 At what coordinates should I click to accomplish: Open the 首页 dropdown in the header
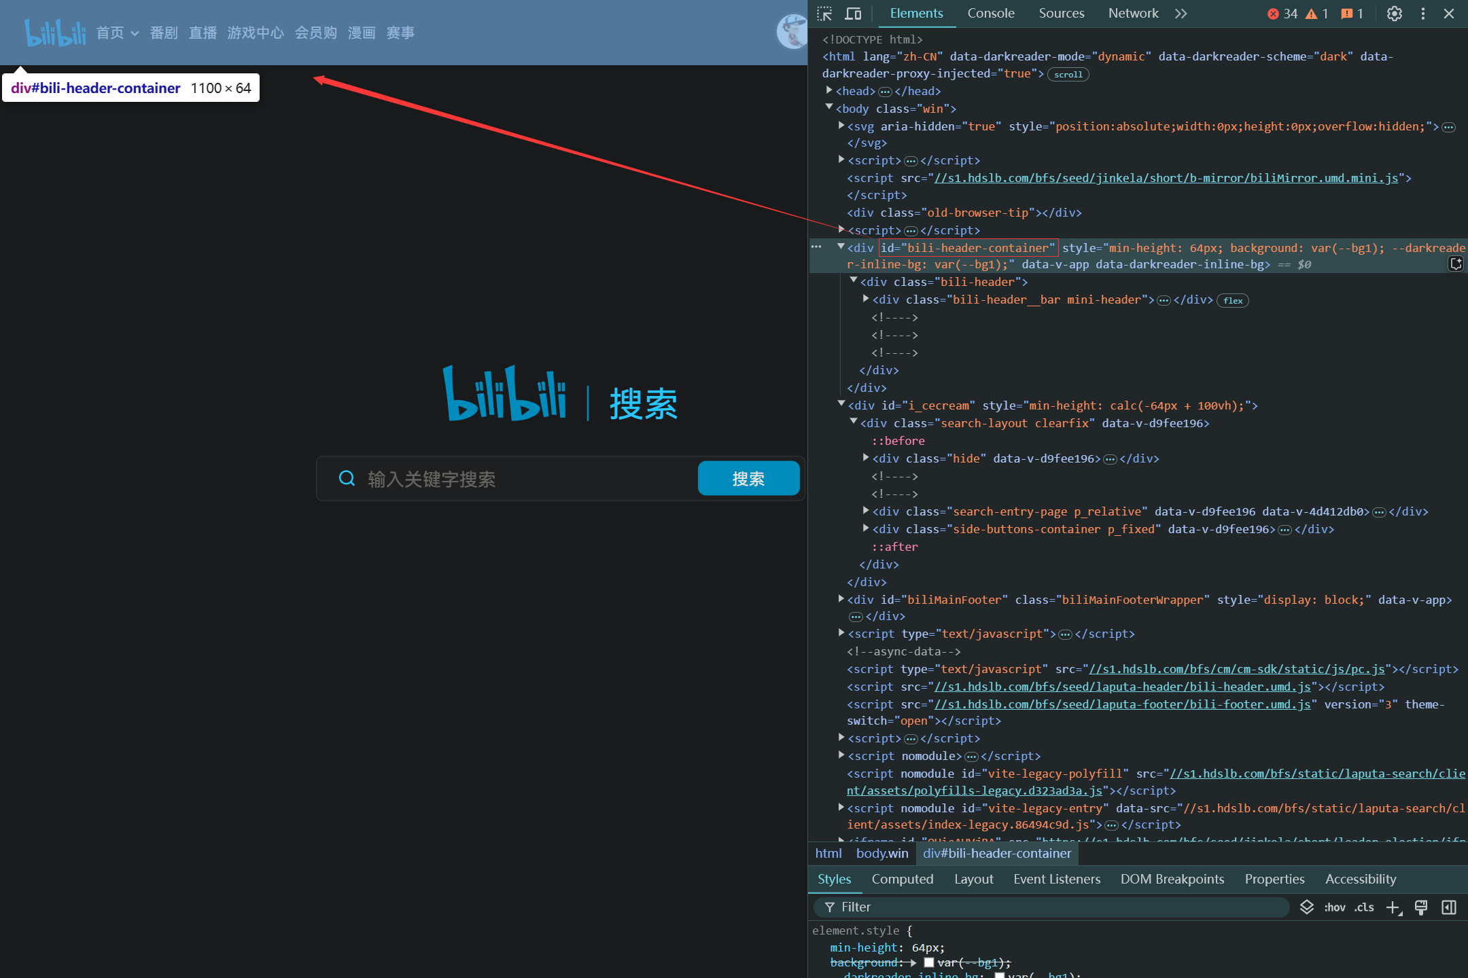(117, 33)
